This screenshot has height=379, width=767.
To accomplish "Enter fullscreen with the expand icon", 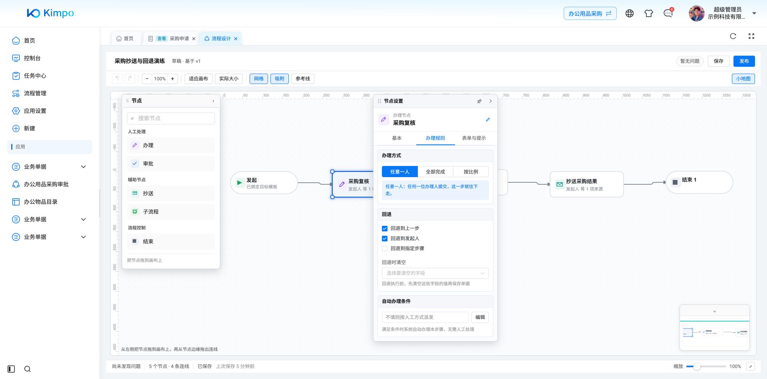I will click(751, 36).
